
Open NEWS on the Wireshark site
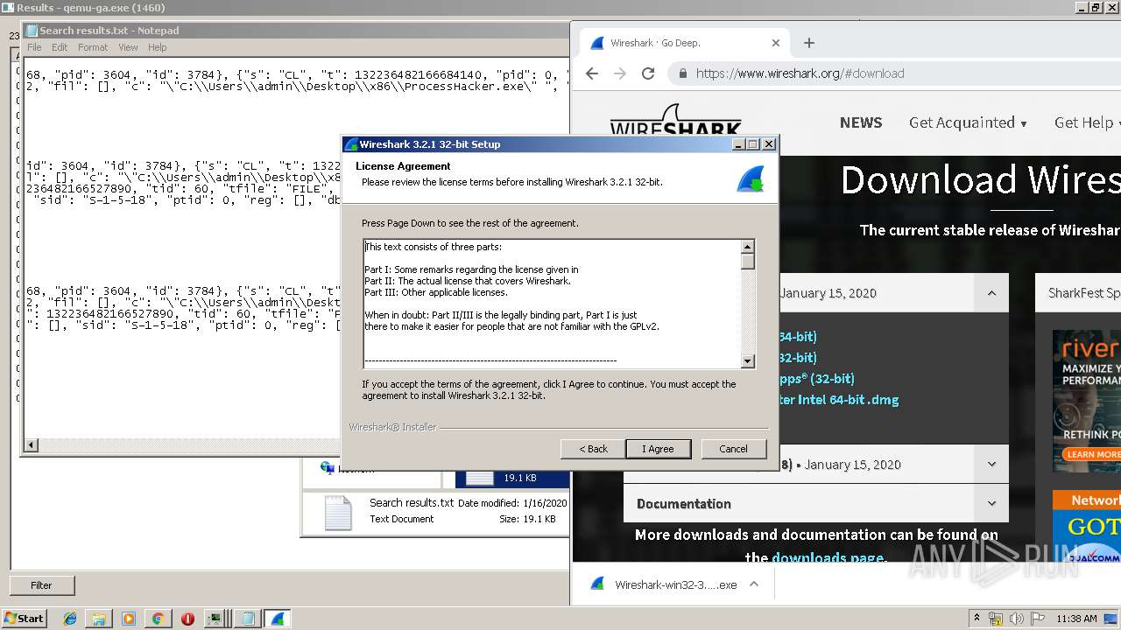coord(861,122)
